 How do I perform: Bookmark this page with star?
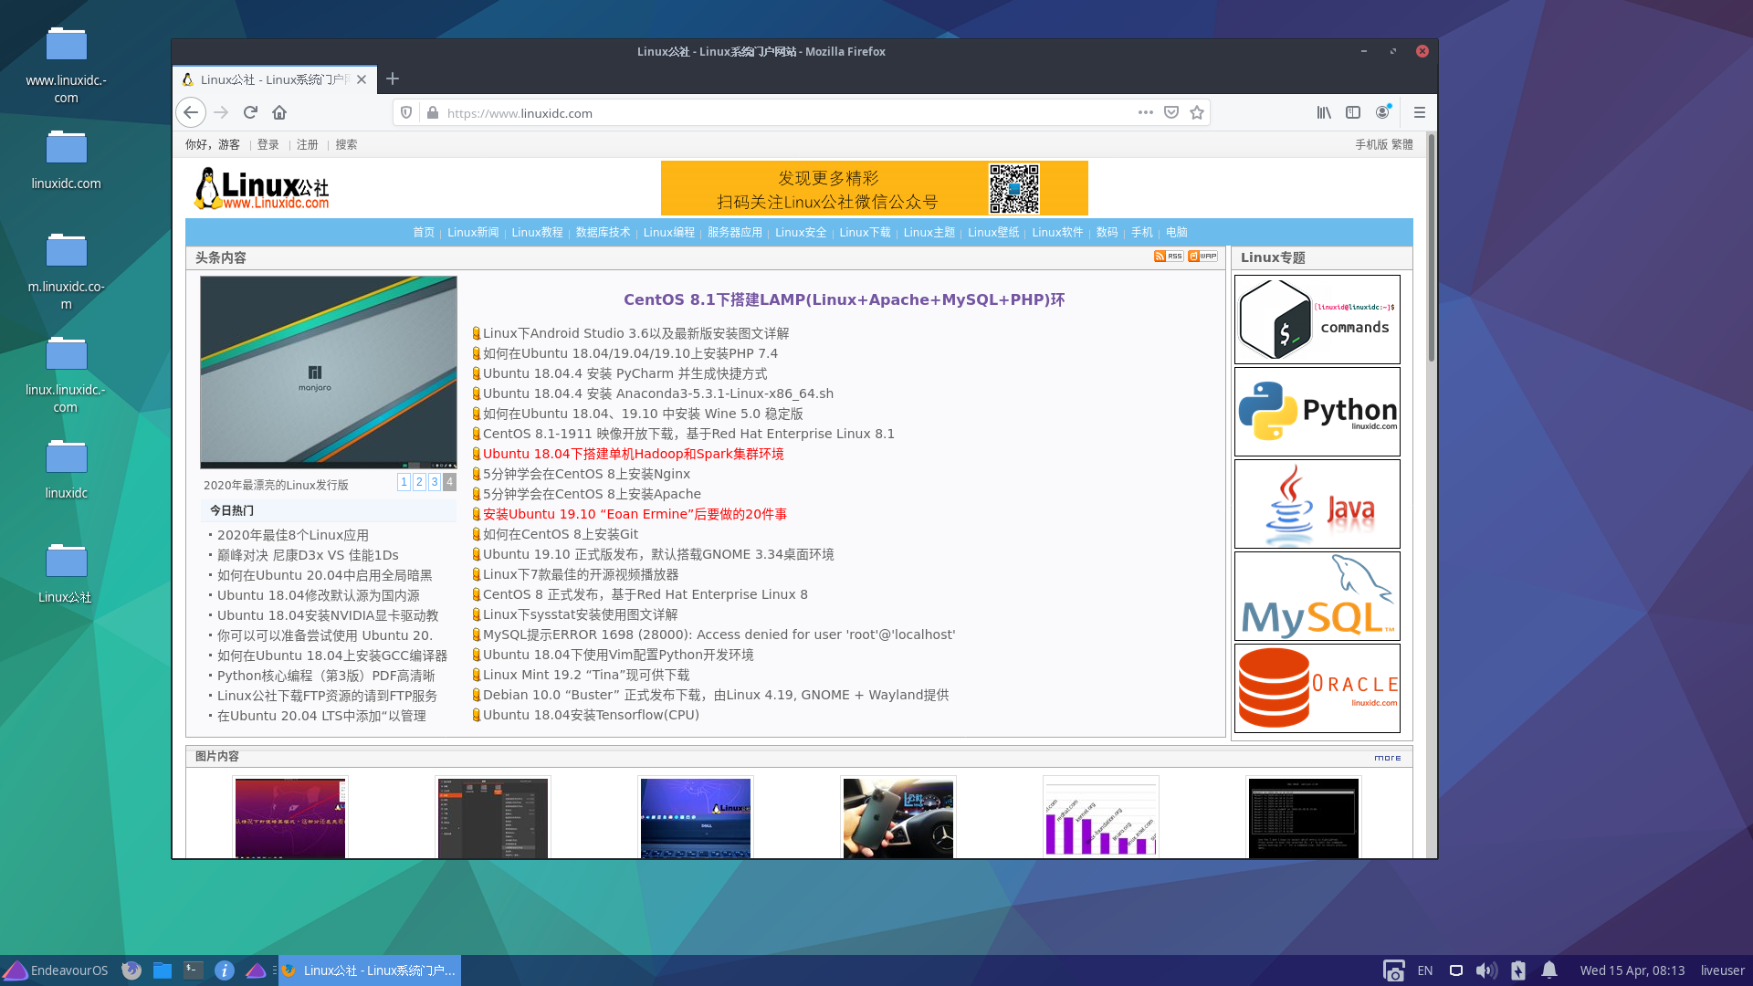tap(1197, 112)
